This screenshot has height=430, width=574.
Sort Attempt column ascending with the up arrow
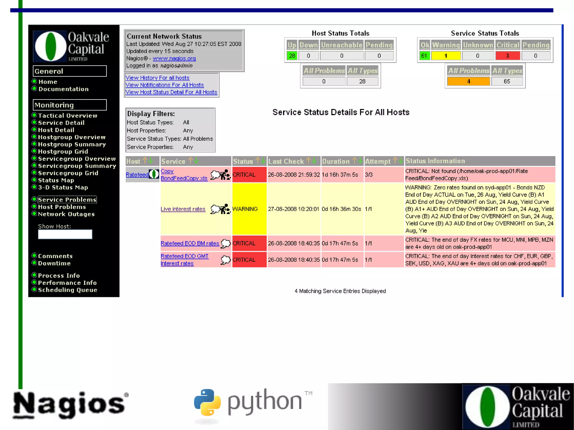(x=395, y=161)
